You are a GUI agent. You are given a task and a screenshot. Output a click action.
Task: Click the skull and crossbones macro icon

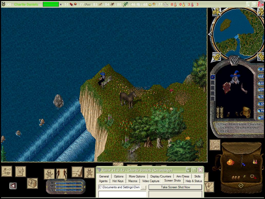coord(49,174)
